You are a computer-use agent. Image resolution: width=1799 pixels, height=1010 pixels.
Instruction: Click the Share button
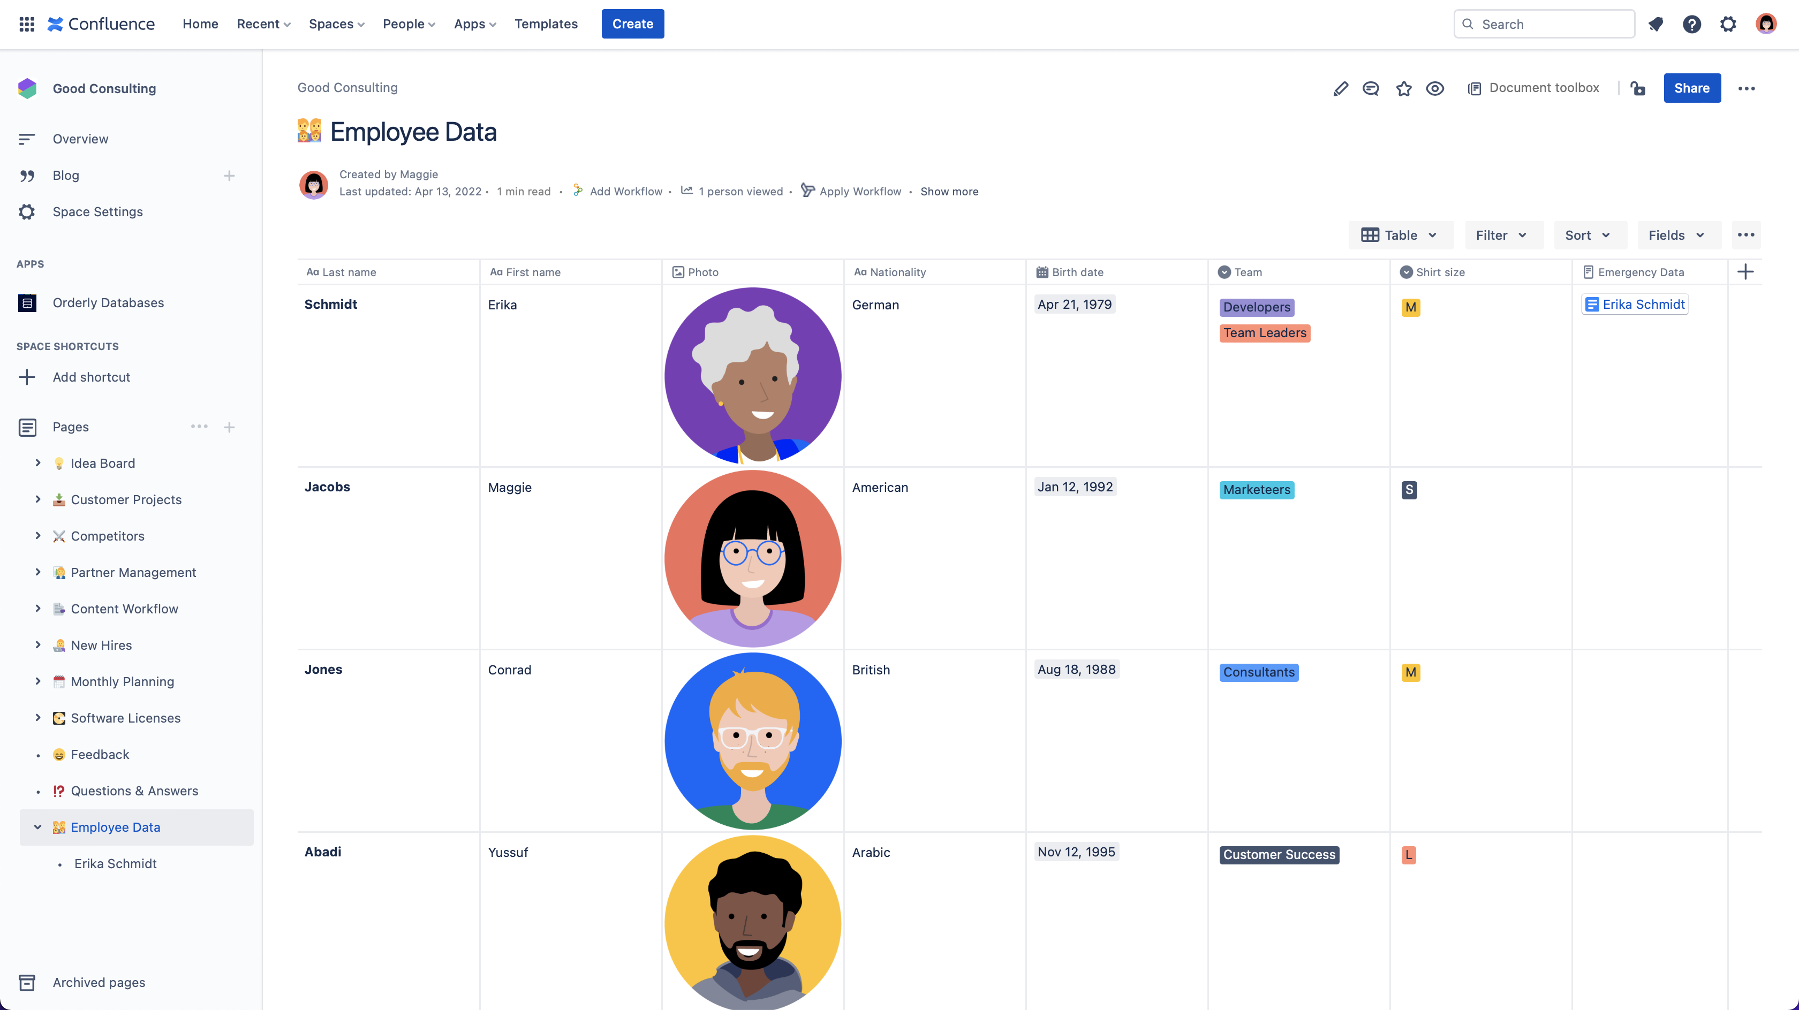(x=1691, y=88)
